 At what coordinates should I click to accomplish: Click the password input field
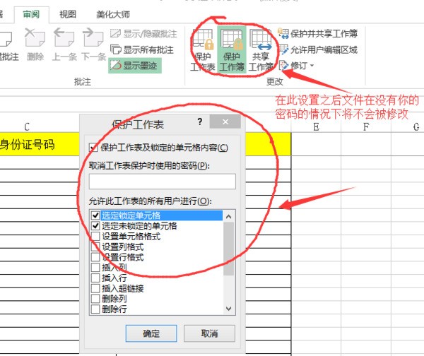click(x=161, y=182)
